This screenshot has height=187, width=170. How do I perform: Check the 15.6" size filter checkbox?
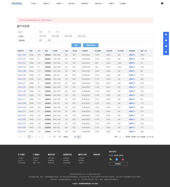tap(37, 32)
